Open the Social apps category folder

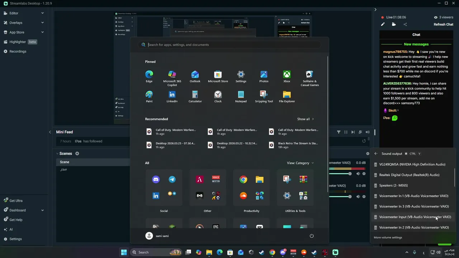[x=164, y=187]
